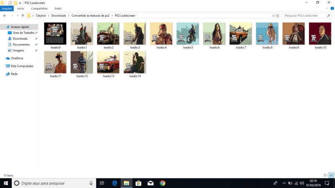Screen dimensions: 335x188
Task: Select the loadsc1 image file
Action: pyautogui.click(x=82, y=34)
